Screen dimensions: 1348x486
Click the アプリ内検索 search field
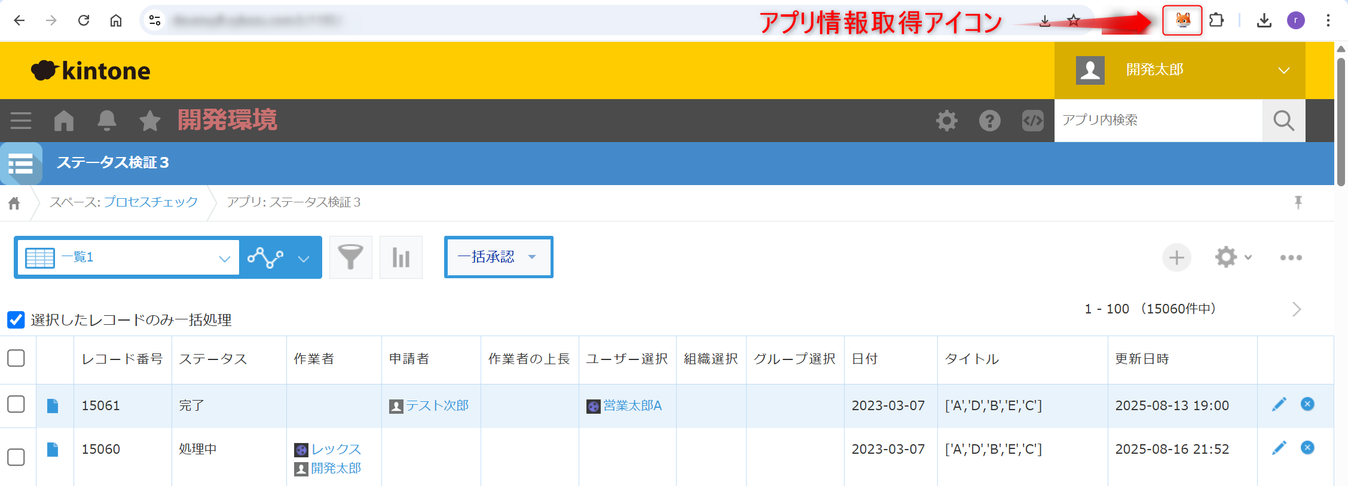pos(1157,121)
